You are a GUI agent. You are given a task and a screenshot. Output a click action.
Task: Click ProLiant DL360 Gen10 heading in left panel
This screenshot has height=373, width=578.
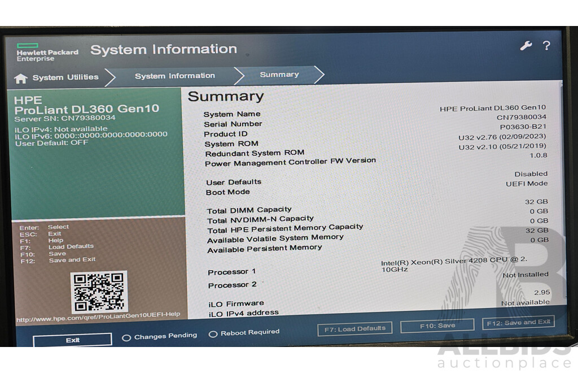tap(86, 109)
